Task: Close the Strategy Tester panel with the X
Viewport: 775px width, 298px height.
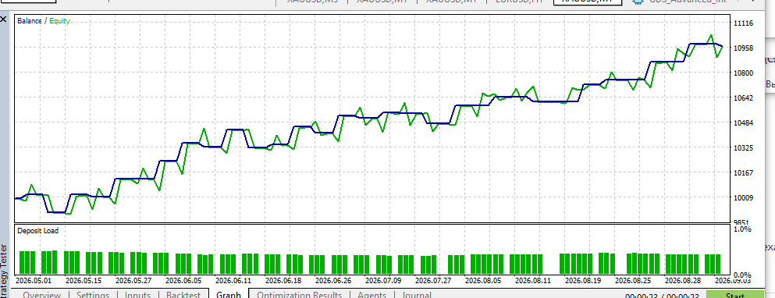Action: tap(3, 20)
